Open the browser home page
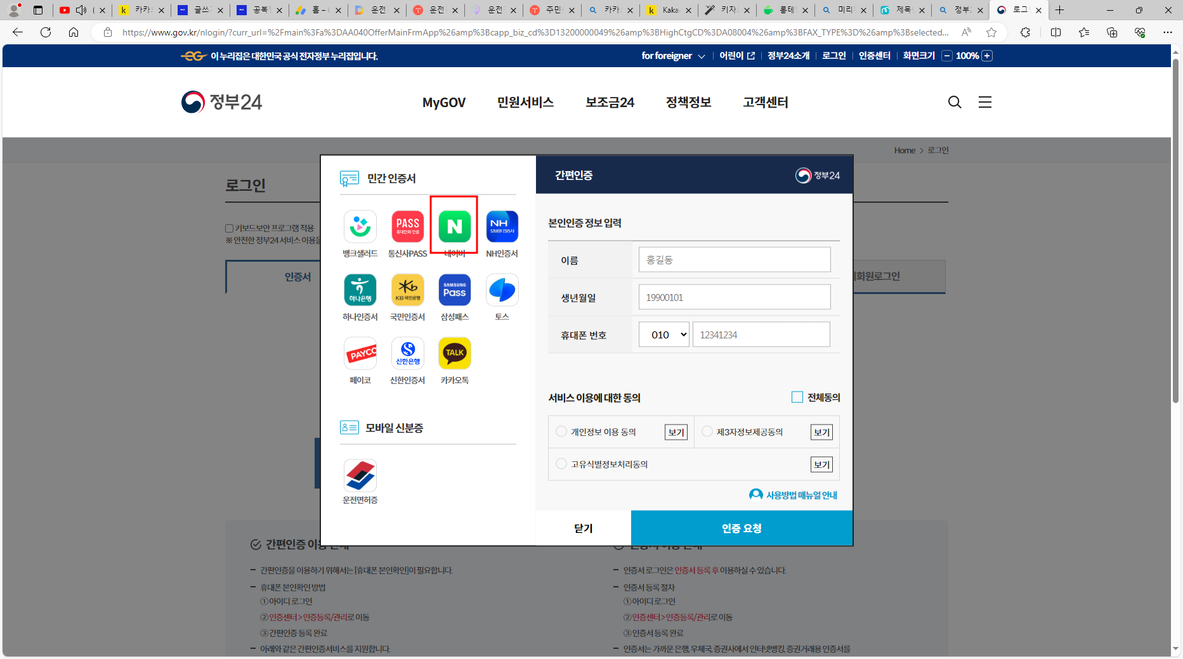The width and height of the screenshot is (1183, 659). (x=74, y=32)
